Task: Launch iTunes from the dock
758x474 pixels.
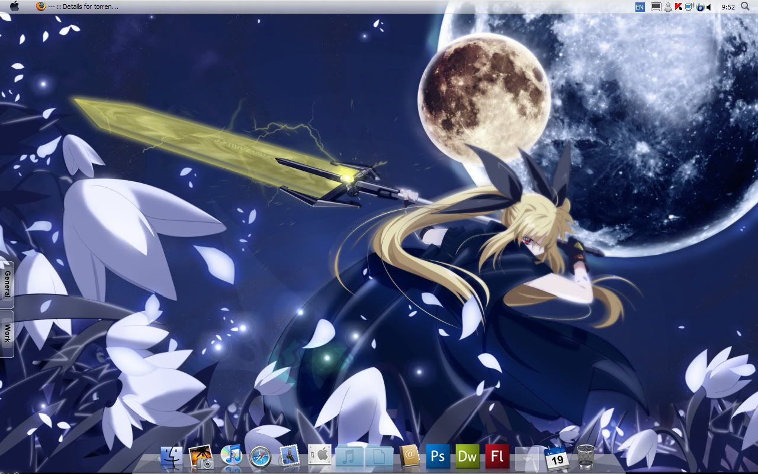Action: (231, 456)
